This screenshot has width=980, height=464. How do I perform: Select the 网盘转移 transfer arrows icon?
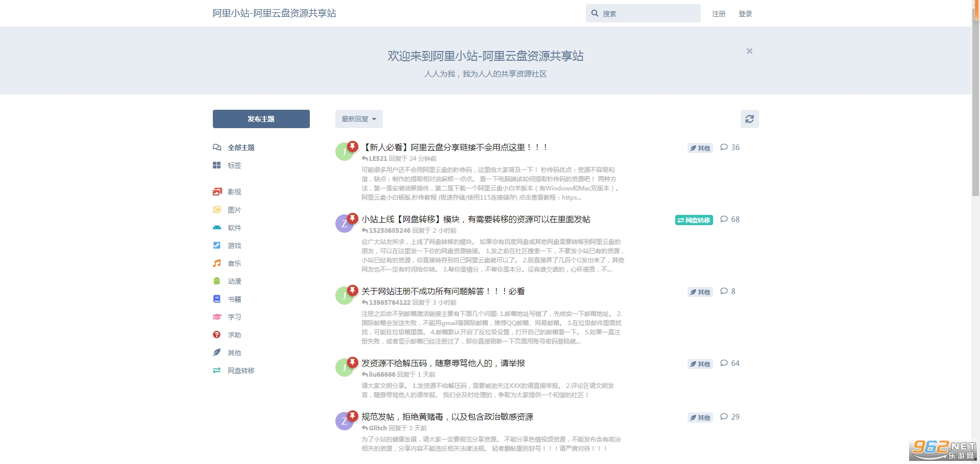[x=217, y=371]
